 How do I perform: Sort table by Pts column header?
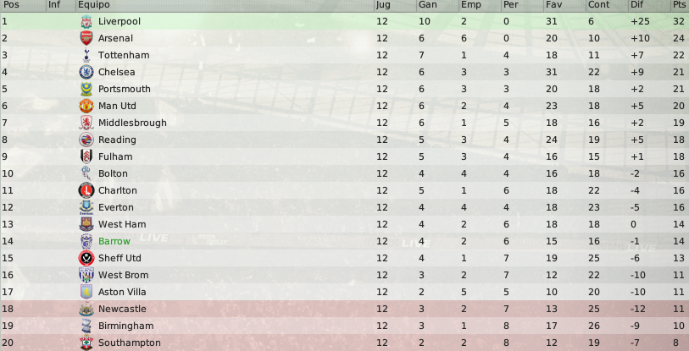coord(679,5)
